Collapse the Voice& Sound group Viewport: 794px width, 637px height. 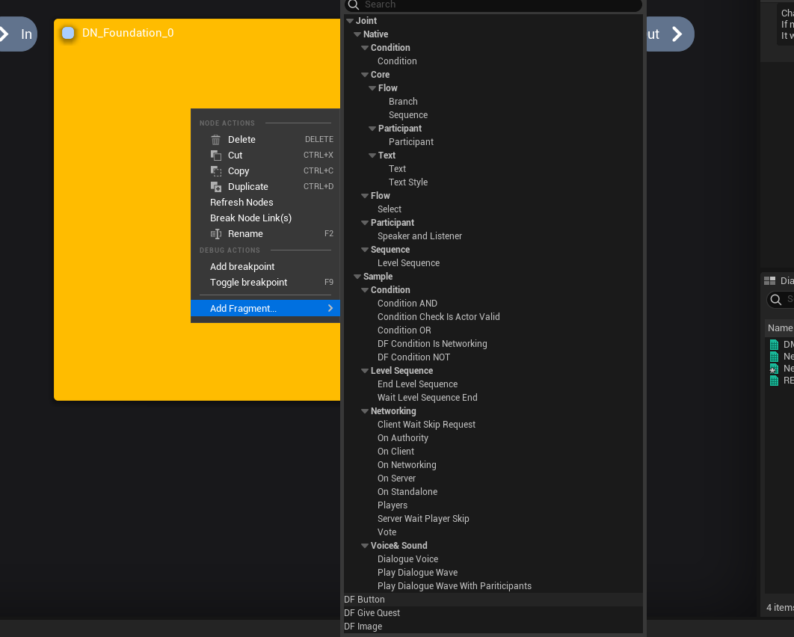365,546
